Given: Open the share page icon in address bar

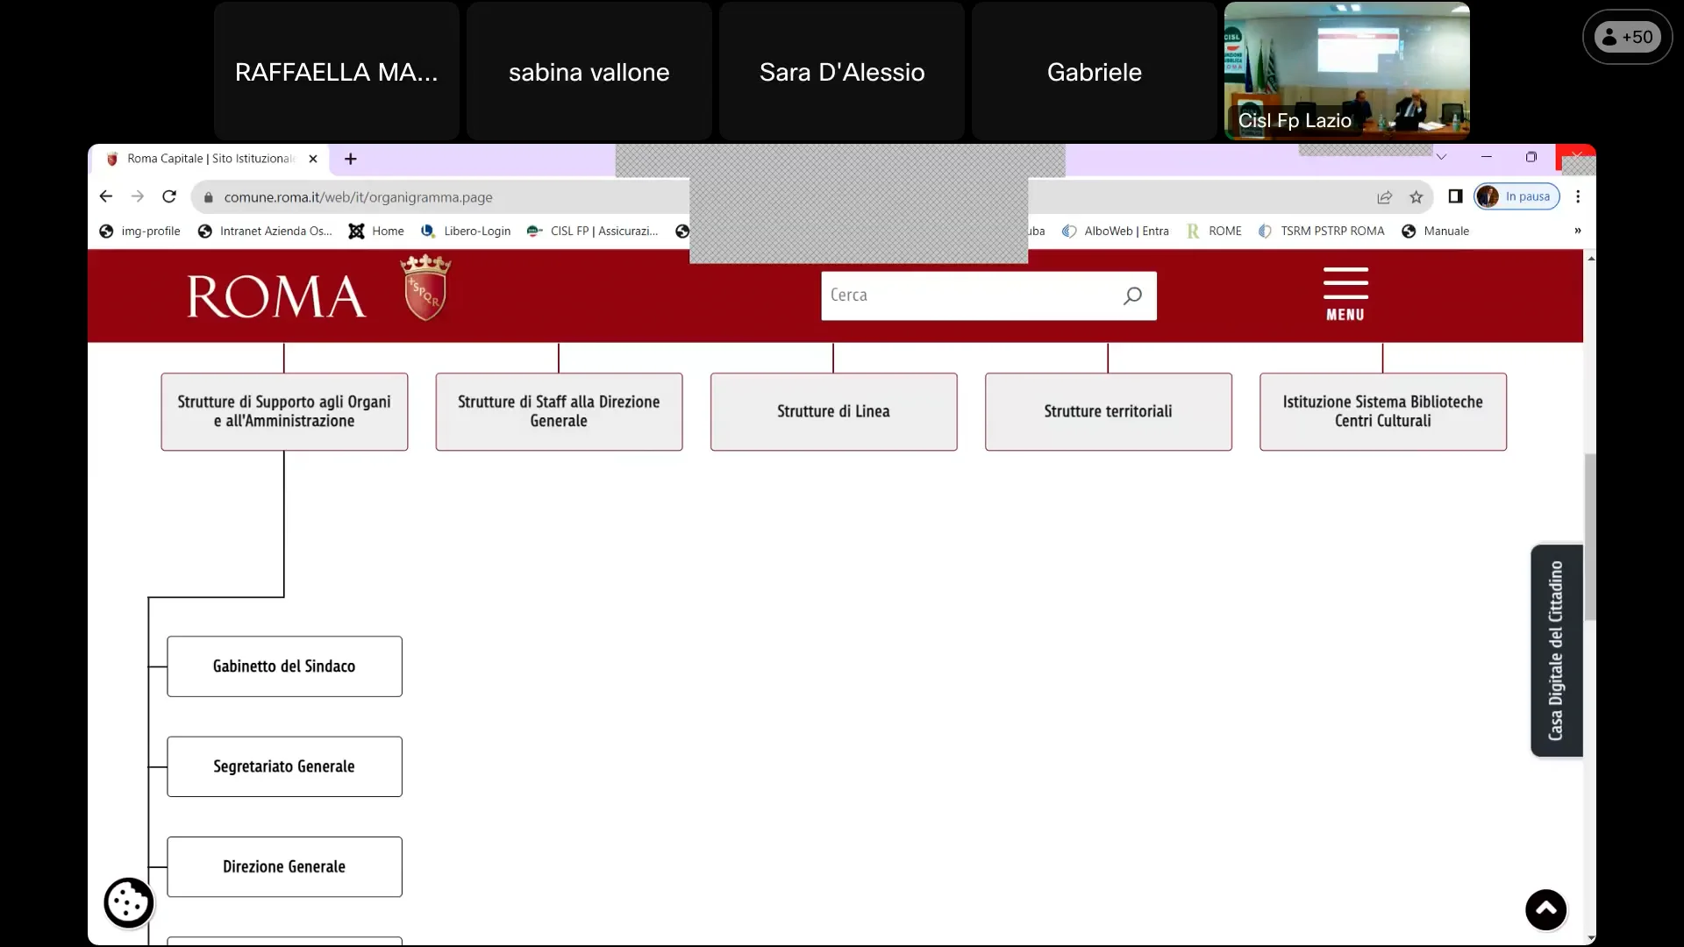Looking at the screenshot, I should pyautogui.click(x=1385, y=197).
